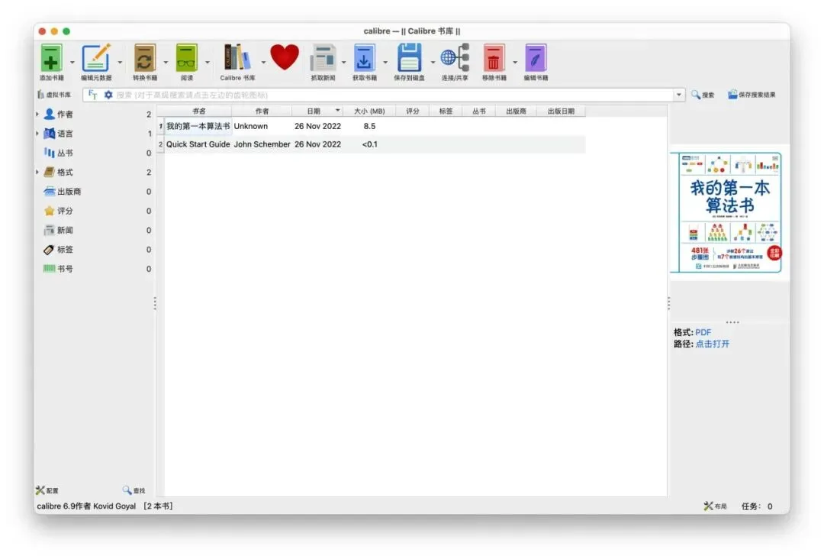Sort by 评分 rating column header
Image resolution: width=824 pixels, height=559 pixels.
coord(413,111)
